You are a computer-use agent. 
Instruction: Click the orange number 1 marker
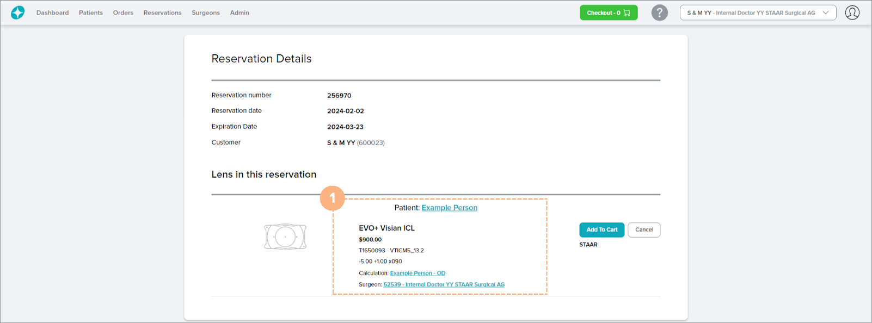click(x=332, y=198)
